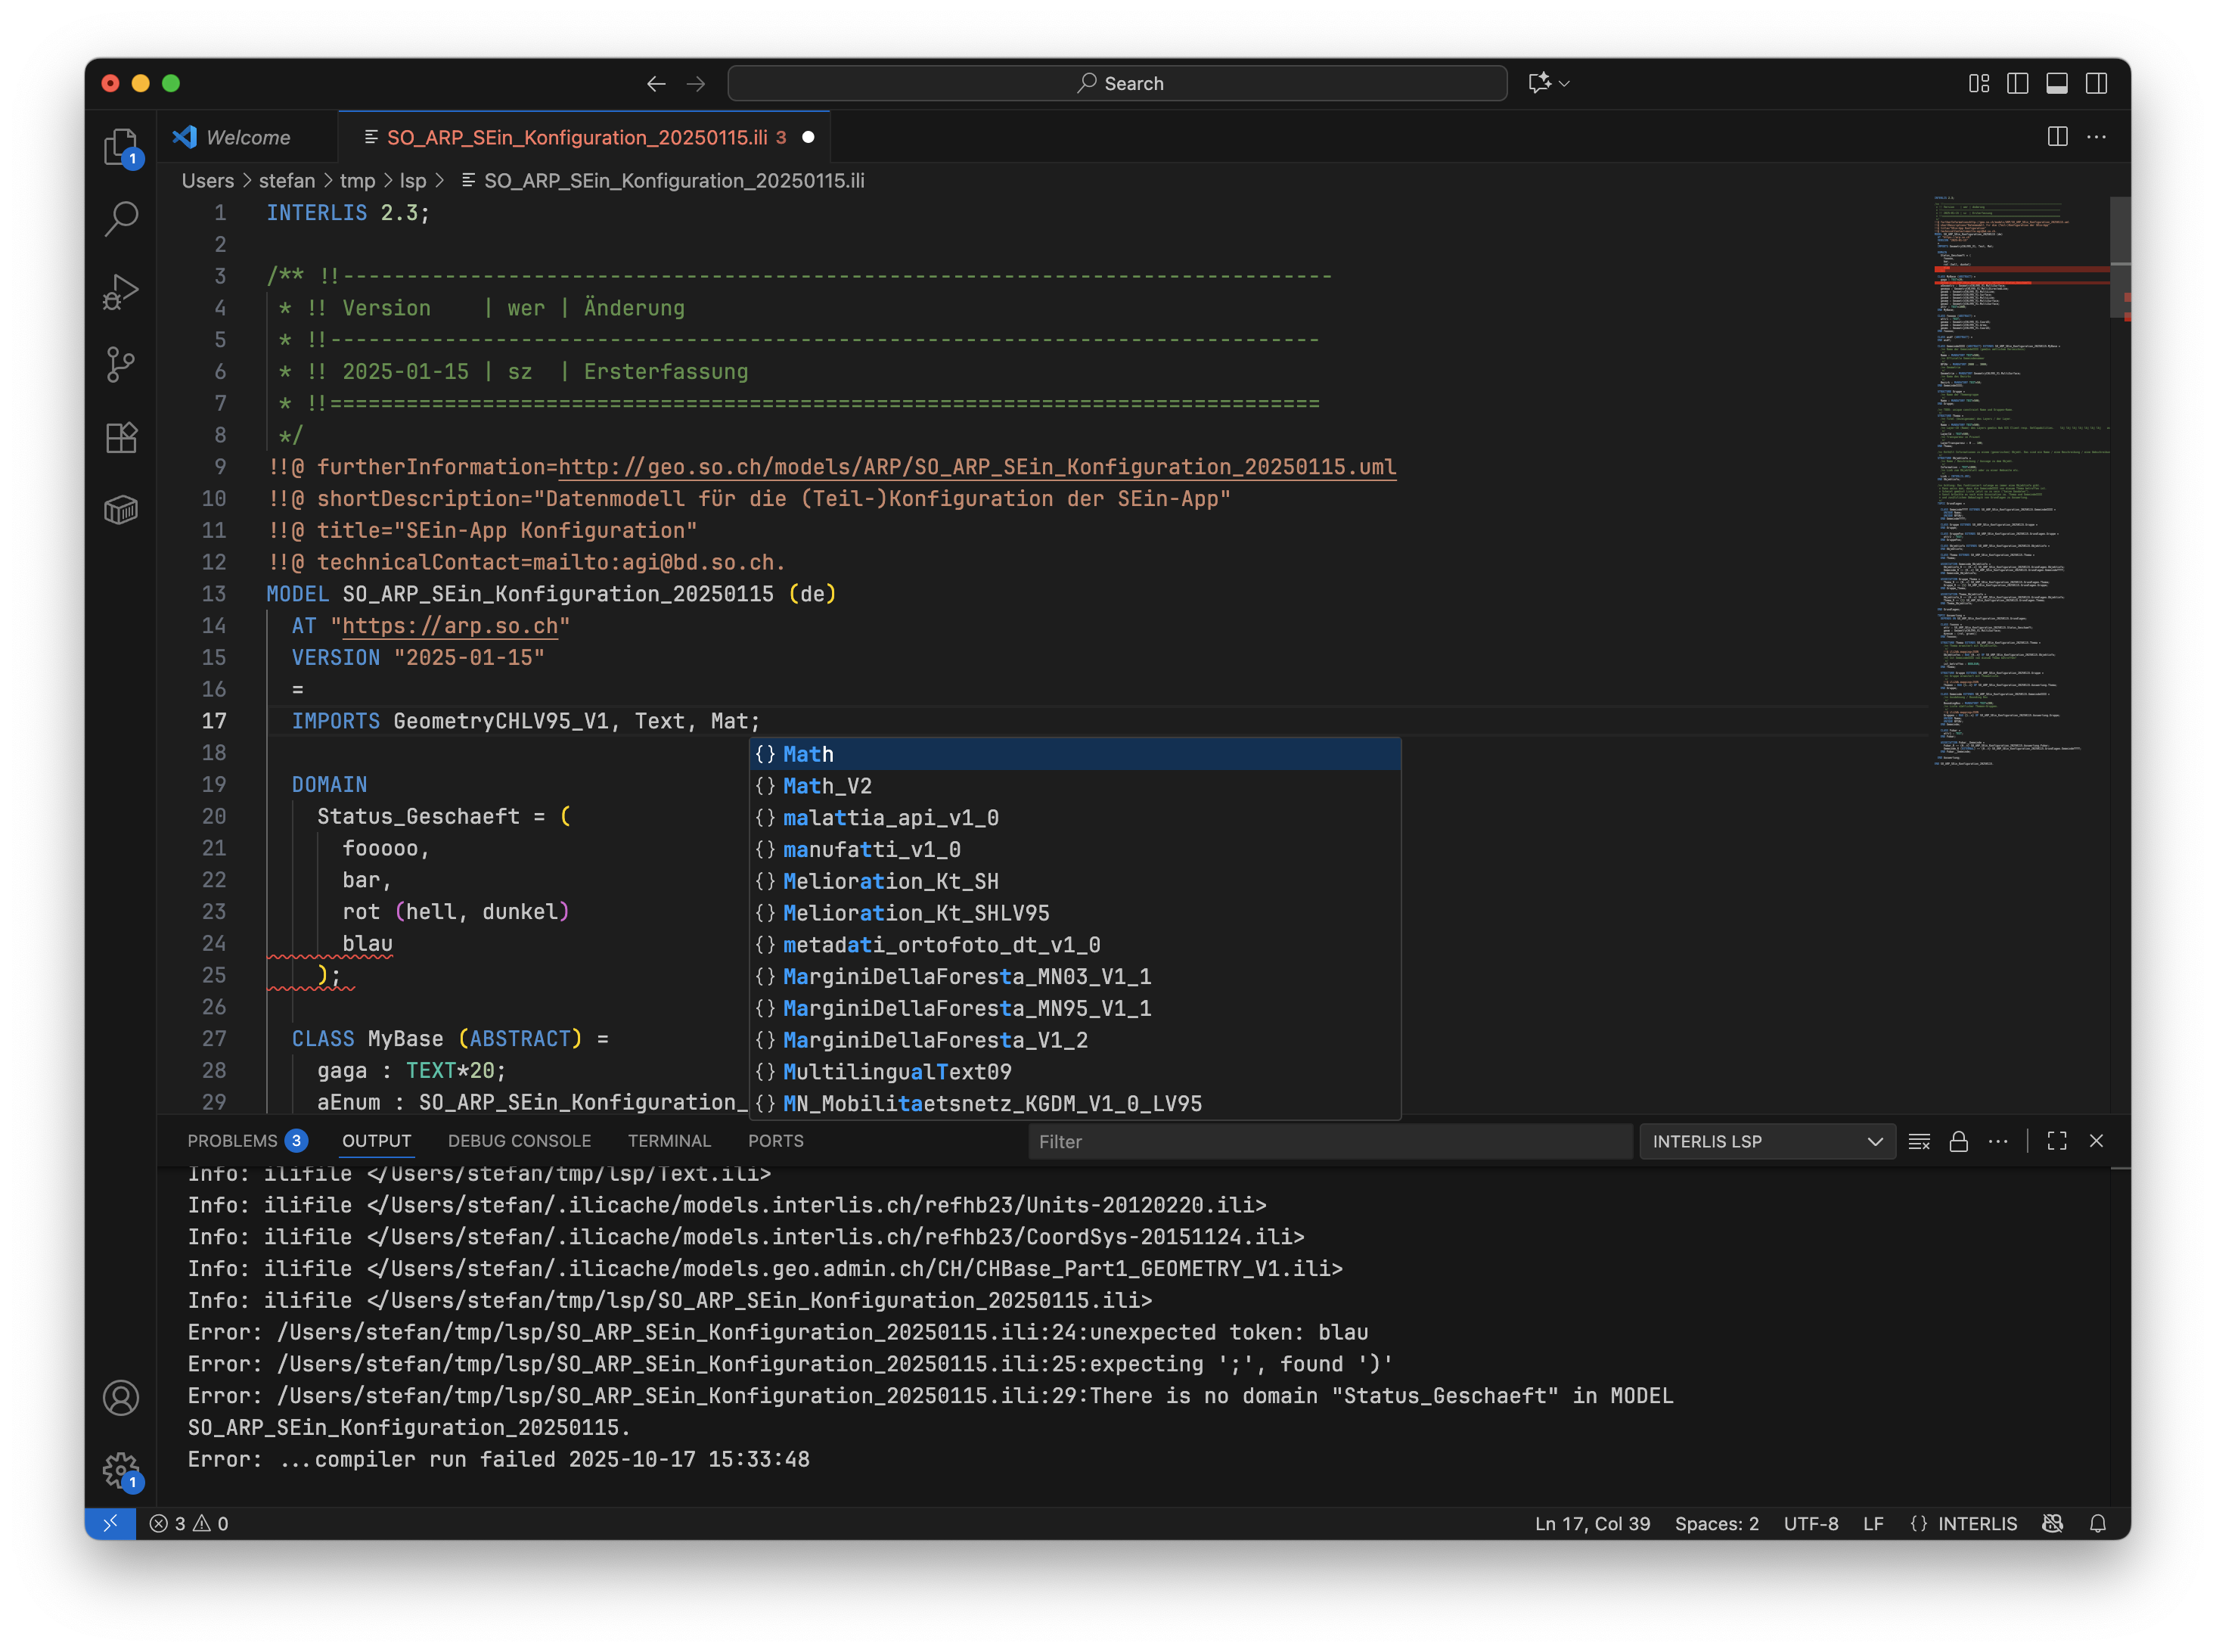This screenshot has width=2216, height=1652.
Task: Open the Manage gear settings icon
Action: (x=120, y=1469)
